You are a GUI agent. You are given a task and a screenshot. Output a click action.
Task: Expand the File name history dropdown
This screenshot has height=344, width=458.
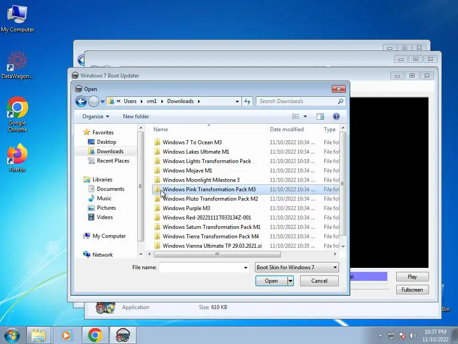[246, 267]
